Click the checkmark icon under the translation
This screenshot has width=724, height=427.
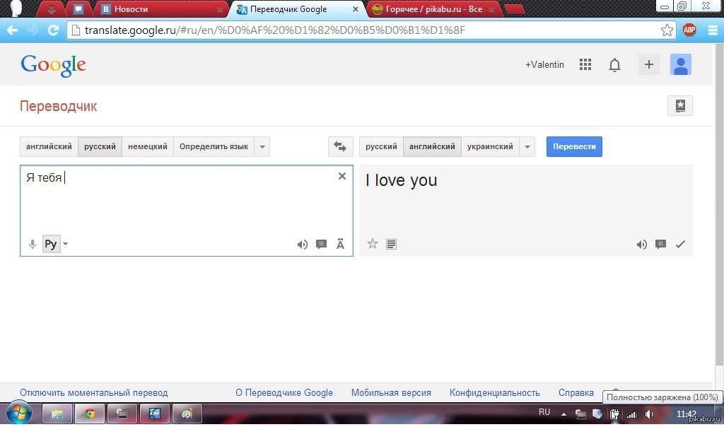680,244
